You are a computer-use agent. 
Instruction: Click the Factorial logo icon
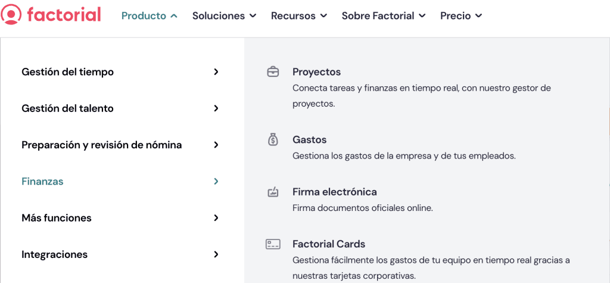(x=11, y=15)
